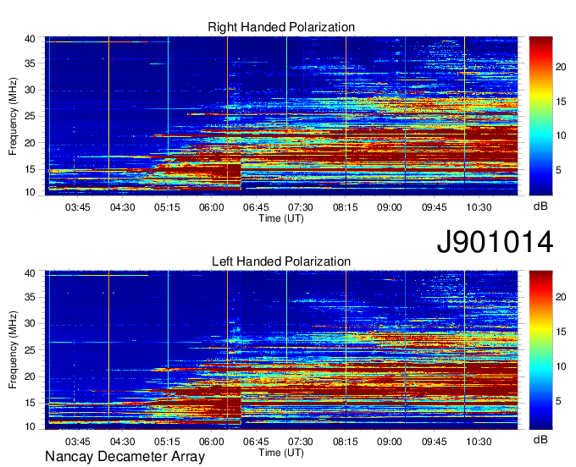Click the 10:30 tick under Left Handed plot
576x467 pixels.
(x=479, y=442)
